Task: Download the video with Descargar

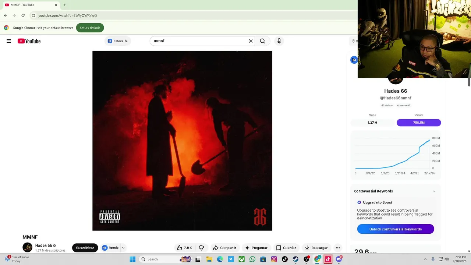Action: 316,248
